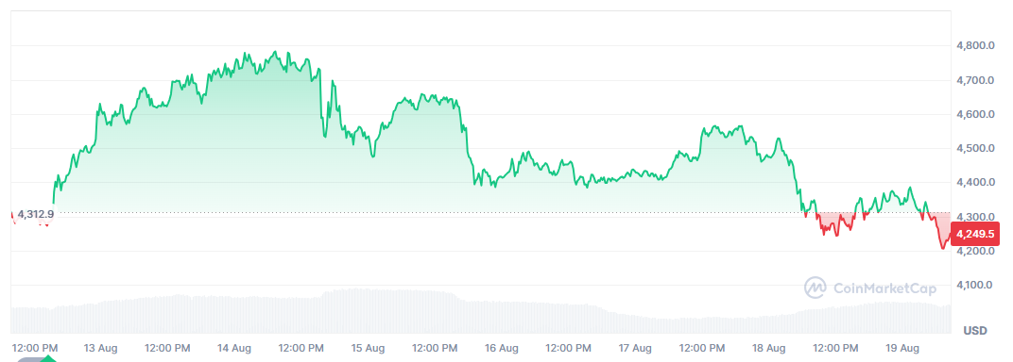Image resolution: width=1013 pixels, height=362 pixels.
Task: Click the CoinMarketCap watermark logo icon
Action: (x=816, y=288)
